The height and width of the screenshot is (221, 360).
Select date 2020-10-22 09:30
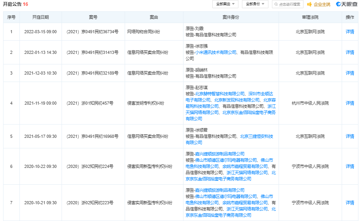coord(41,166)
